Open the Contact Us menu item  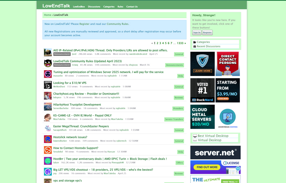pos(132,7)
